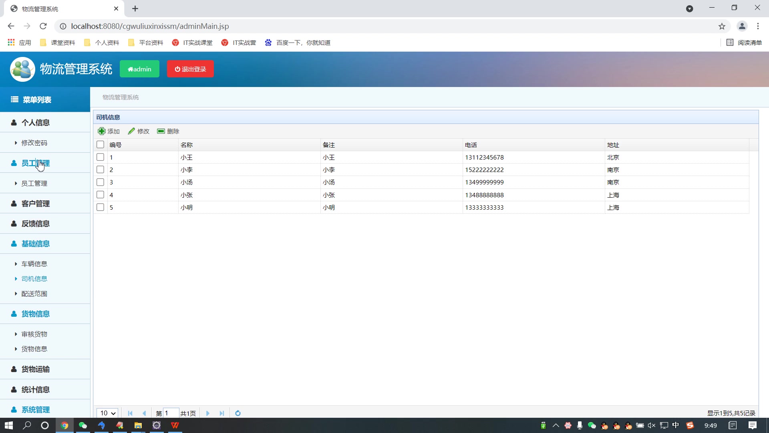Click the 菜单列表 header

45,99
